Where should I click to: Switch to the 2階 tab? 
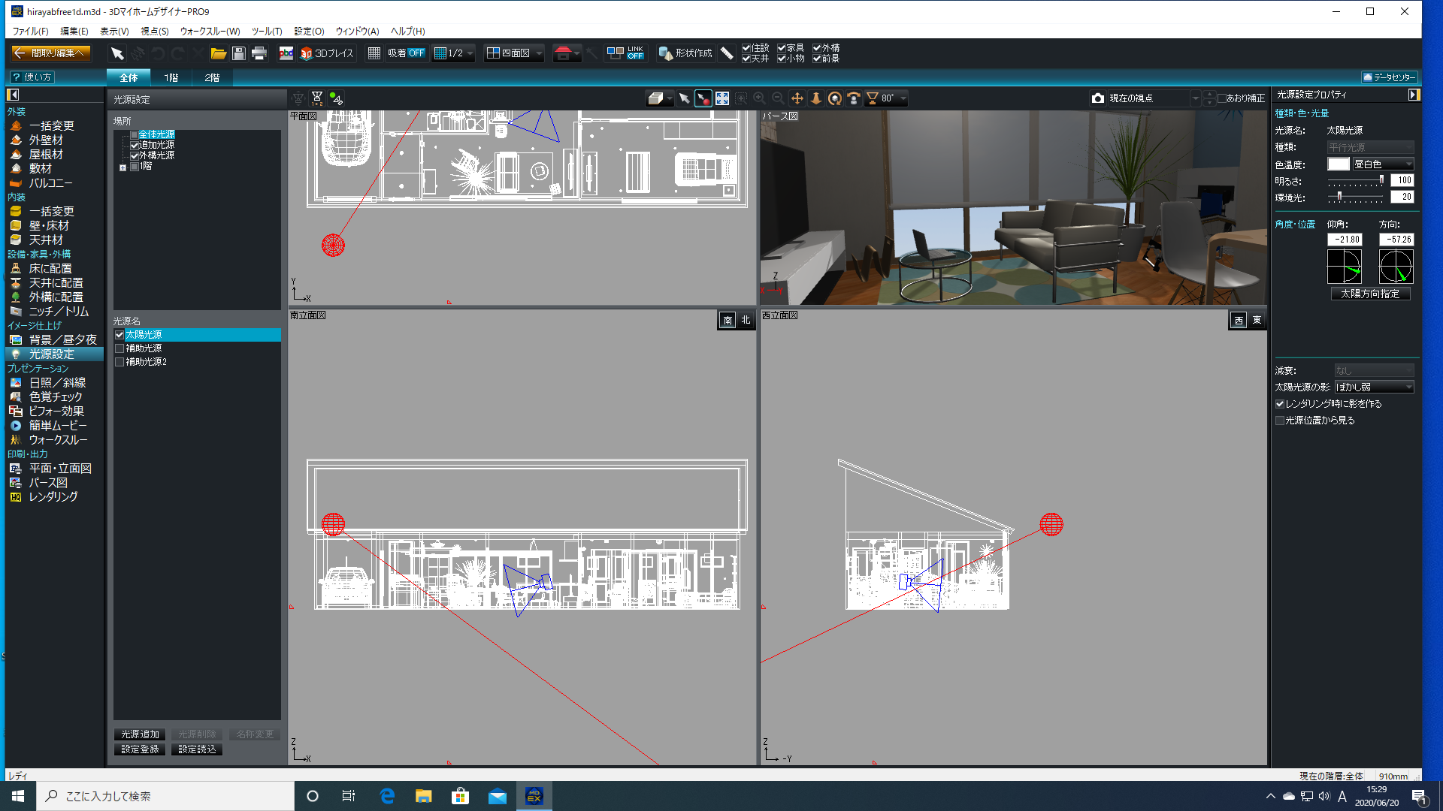[x=212, y=77]
